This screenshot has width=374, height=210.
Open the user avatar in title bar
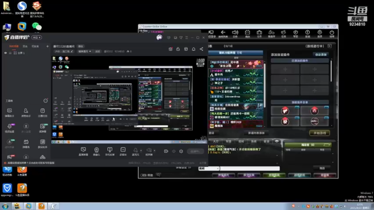(159, 37)
